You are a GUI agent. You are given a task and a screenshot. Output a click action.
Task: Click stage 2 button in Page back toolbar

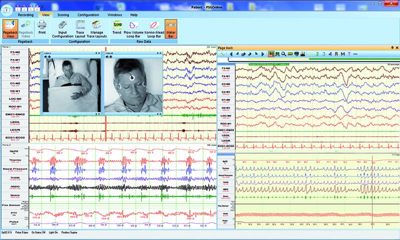click(x=317, y=53)
